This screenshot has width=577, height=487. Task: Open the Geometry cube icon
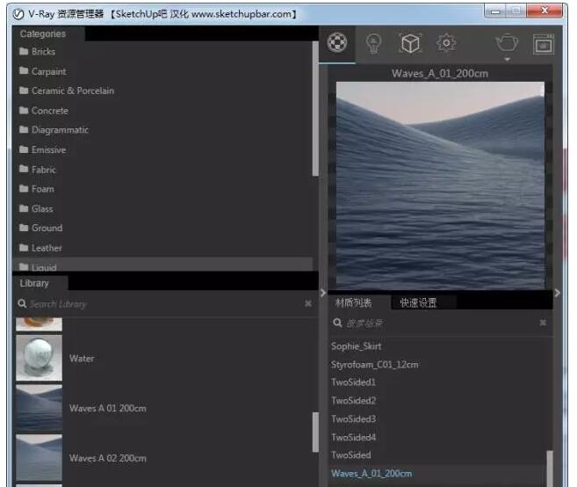(x=410, y=43)
